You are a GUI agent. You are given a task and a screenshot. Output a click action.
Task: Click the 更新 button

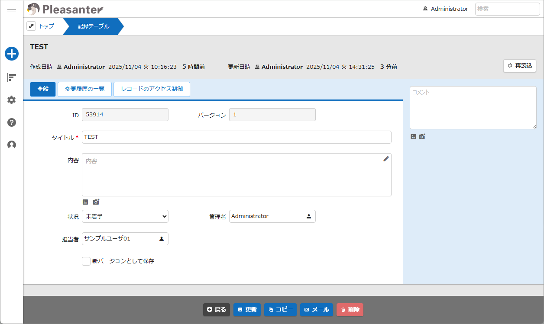[247, 310]
